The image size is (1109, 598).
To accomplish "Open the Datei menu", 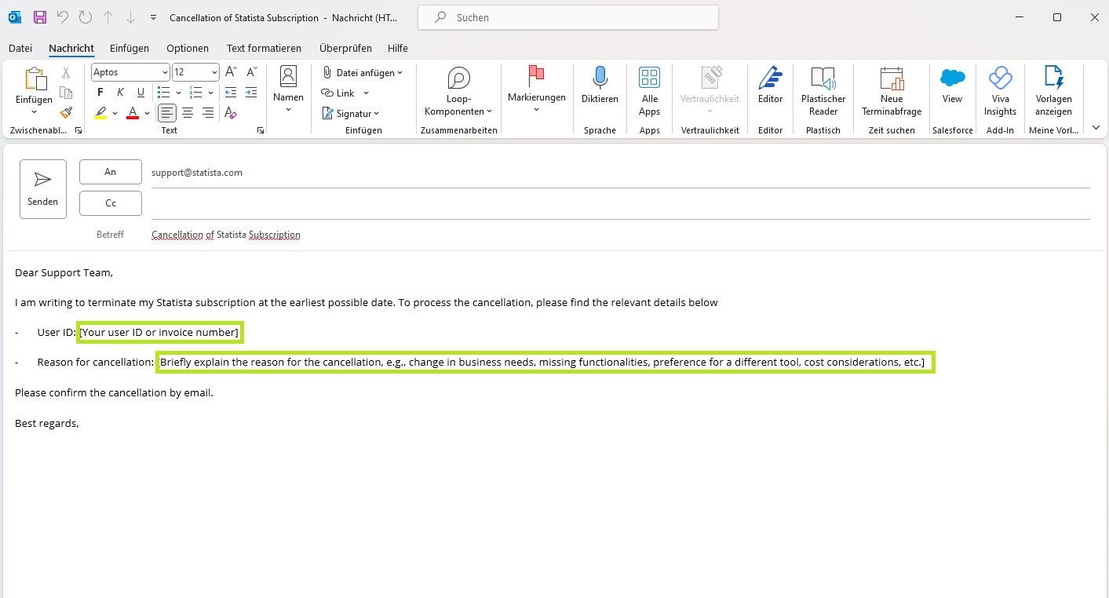I will coord(20,48).
